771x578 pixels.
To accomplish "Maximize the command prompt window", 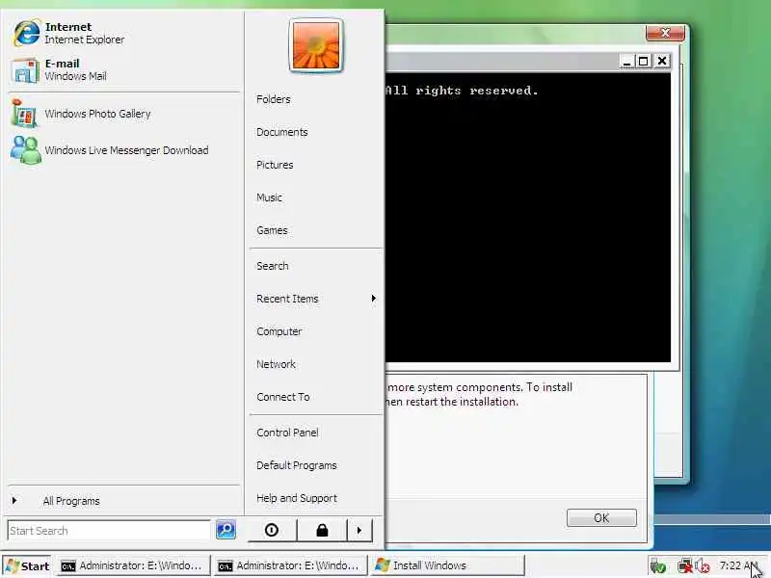I will (643, 62).
